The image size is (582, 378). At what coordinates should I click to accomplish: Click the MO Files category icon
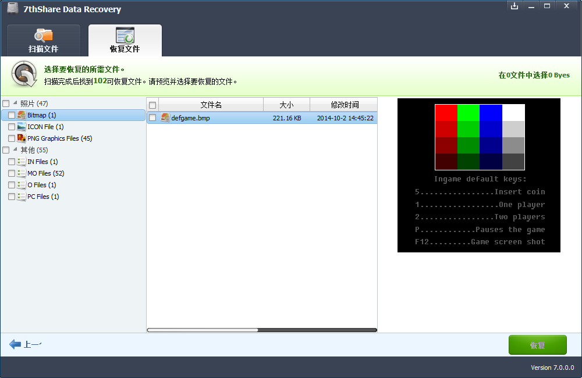click(22, 173)
